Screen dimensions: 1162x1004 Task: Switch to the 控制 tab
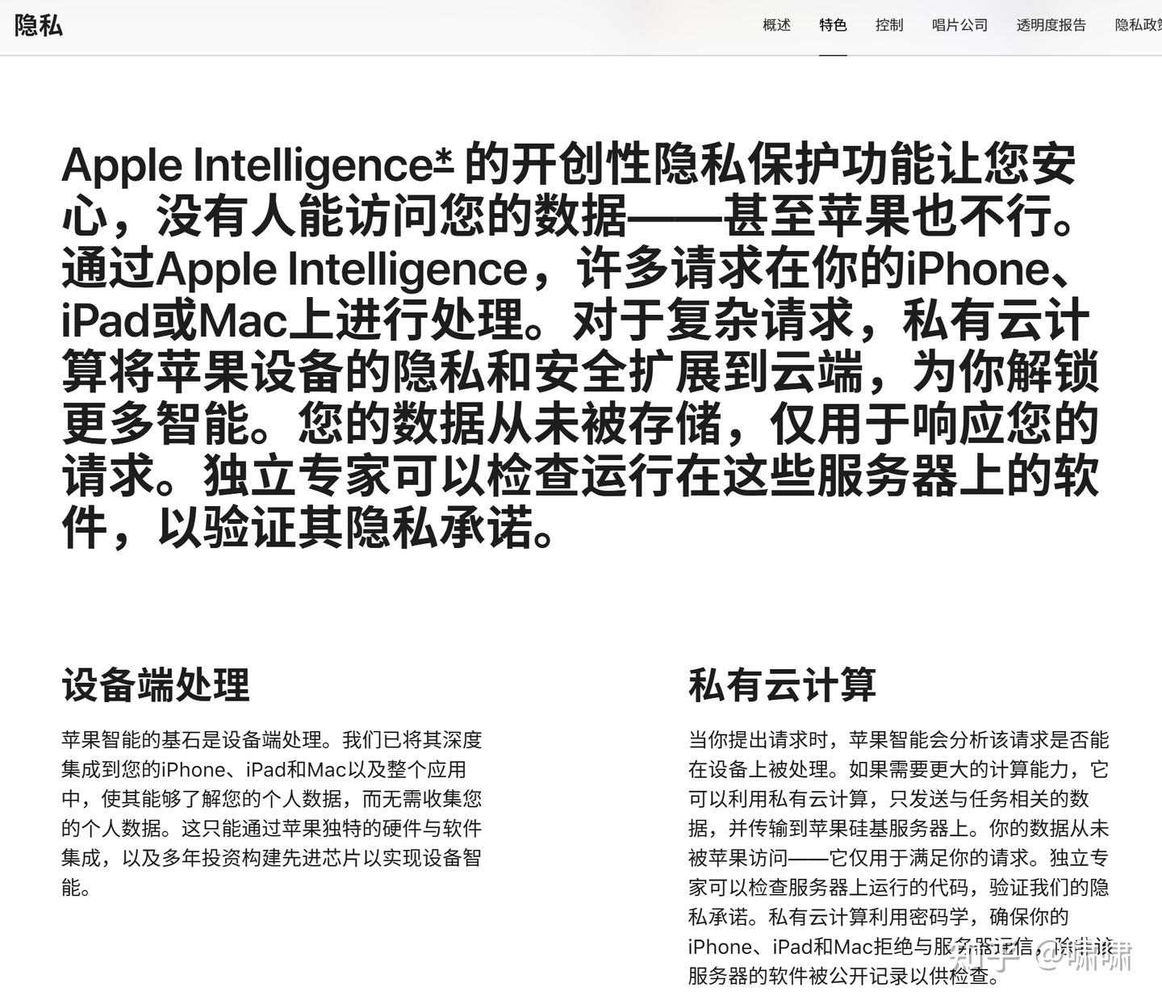pos(889,25)
